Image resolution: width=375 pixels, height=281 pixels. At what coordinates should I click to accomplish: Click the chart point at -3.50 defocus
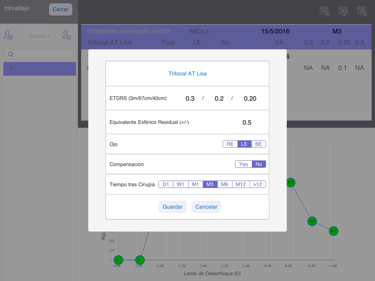pyautogui.click(x=139, y=260)
